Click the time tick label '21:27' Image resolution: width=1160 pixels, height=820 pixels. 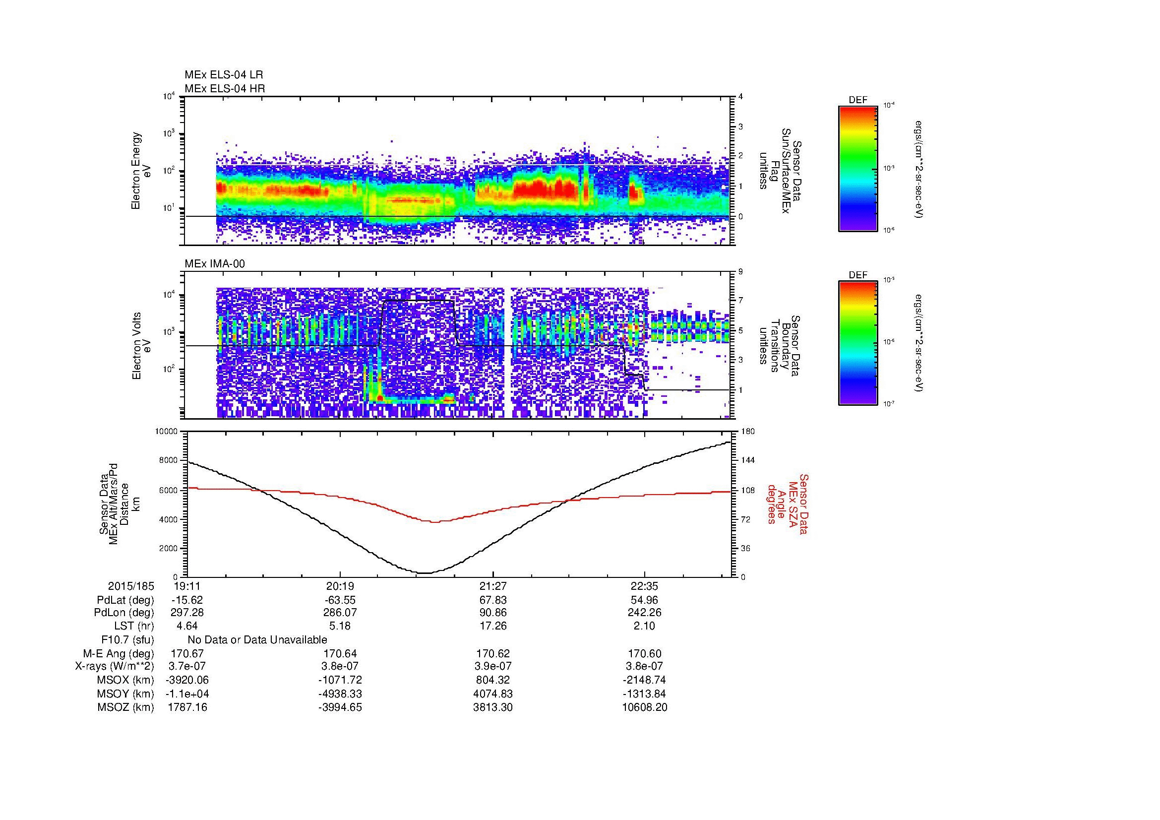click(x=492, y=586)
